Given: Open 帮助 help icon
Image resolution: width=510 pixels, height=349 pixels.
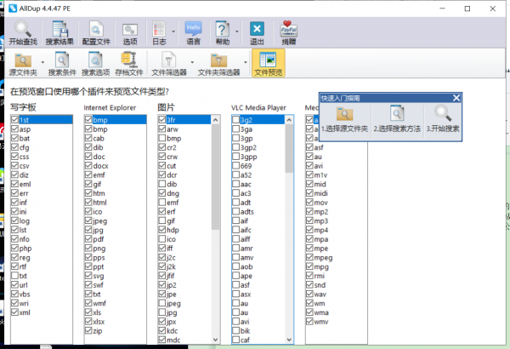Looking at the screenshot, I should [223, 32].
